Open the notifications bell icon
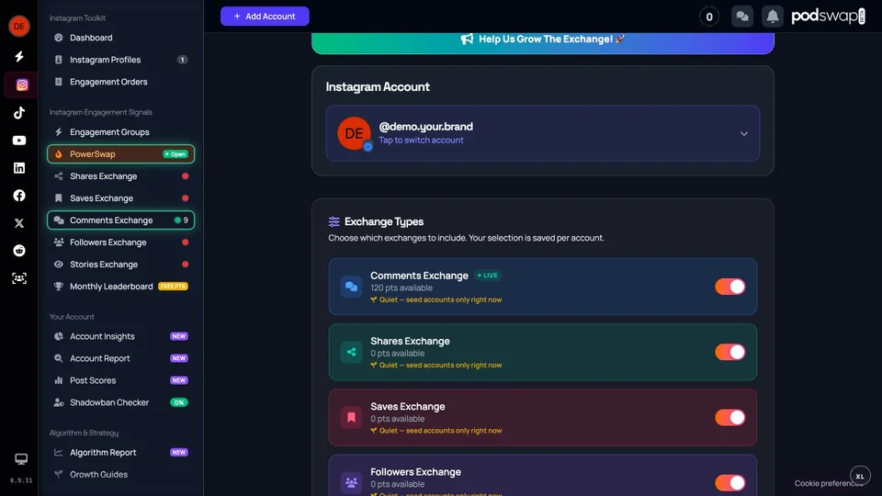Screen dimensions: 882x496 773,17
